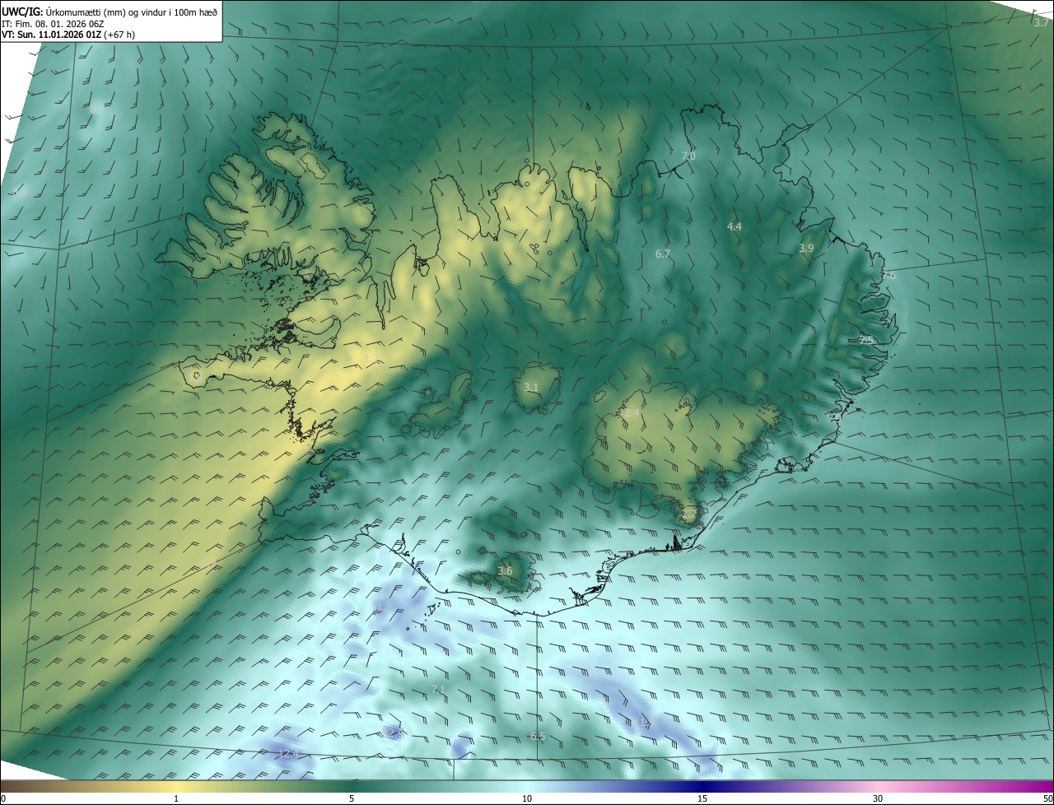The width and height of the screenshot is (1054, 805).
Task: Click the map value '2.7' near the southeast coast
Action: [x=688, y=514]
